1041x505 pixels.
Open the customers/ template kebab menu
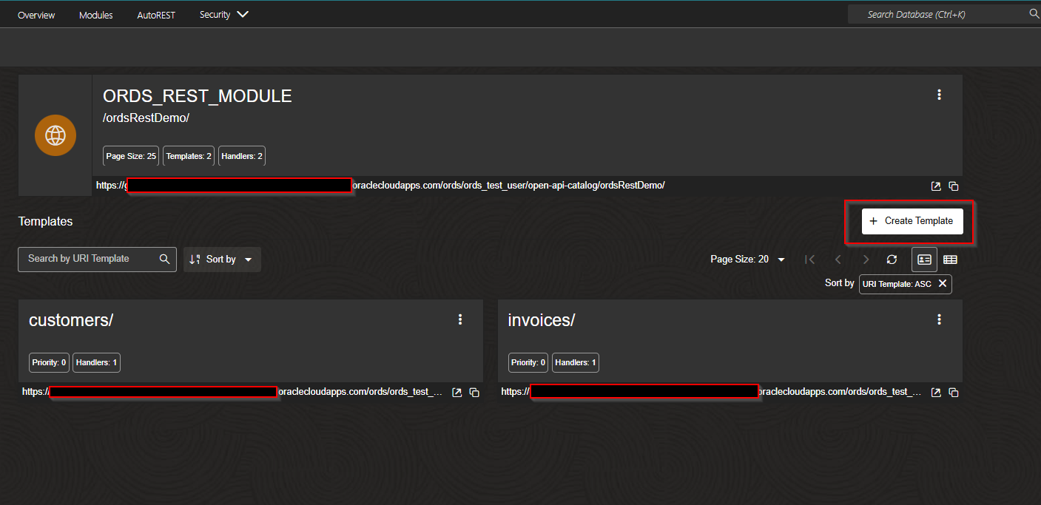[460, 319]
